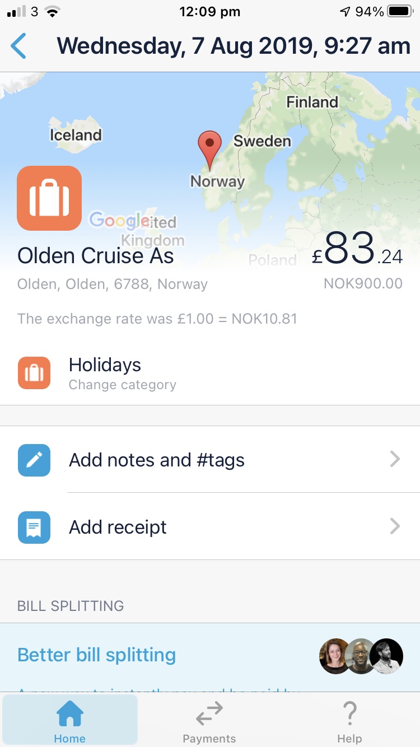Open the Help tab

coord(349,722)
